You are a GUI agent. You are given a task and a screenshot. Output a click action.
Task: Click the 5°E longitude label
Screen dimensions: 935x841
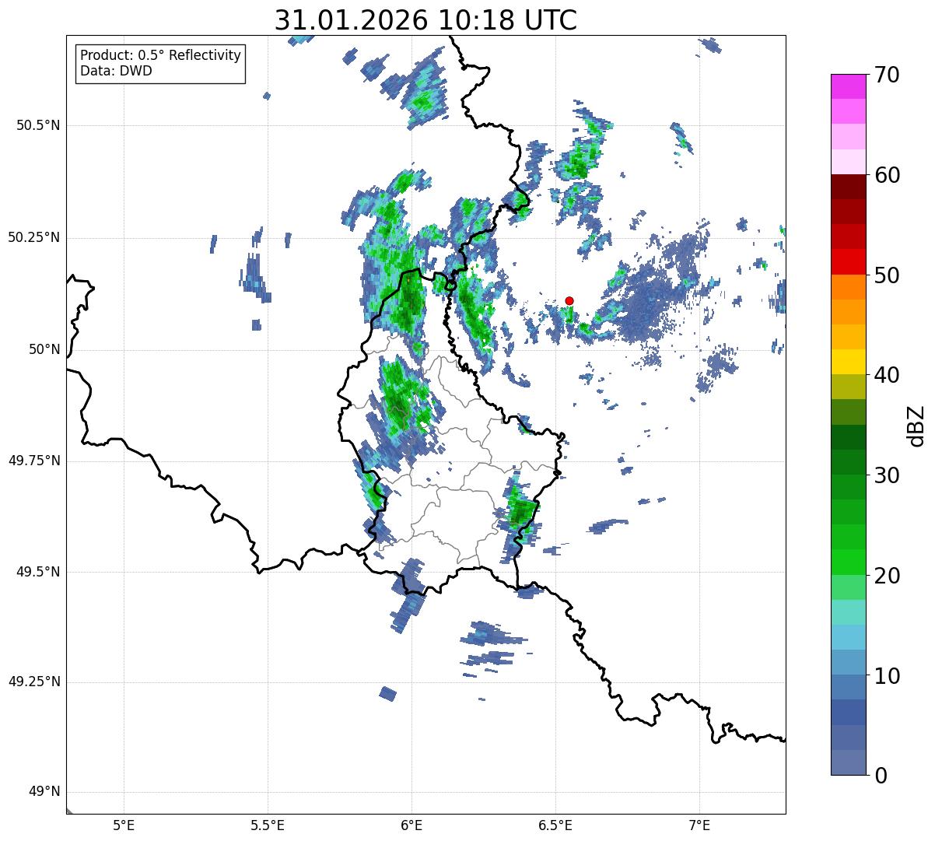[x=124, y=825]
